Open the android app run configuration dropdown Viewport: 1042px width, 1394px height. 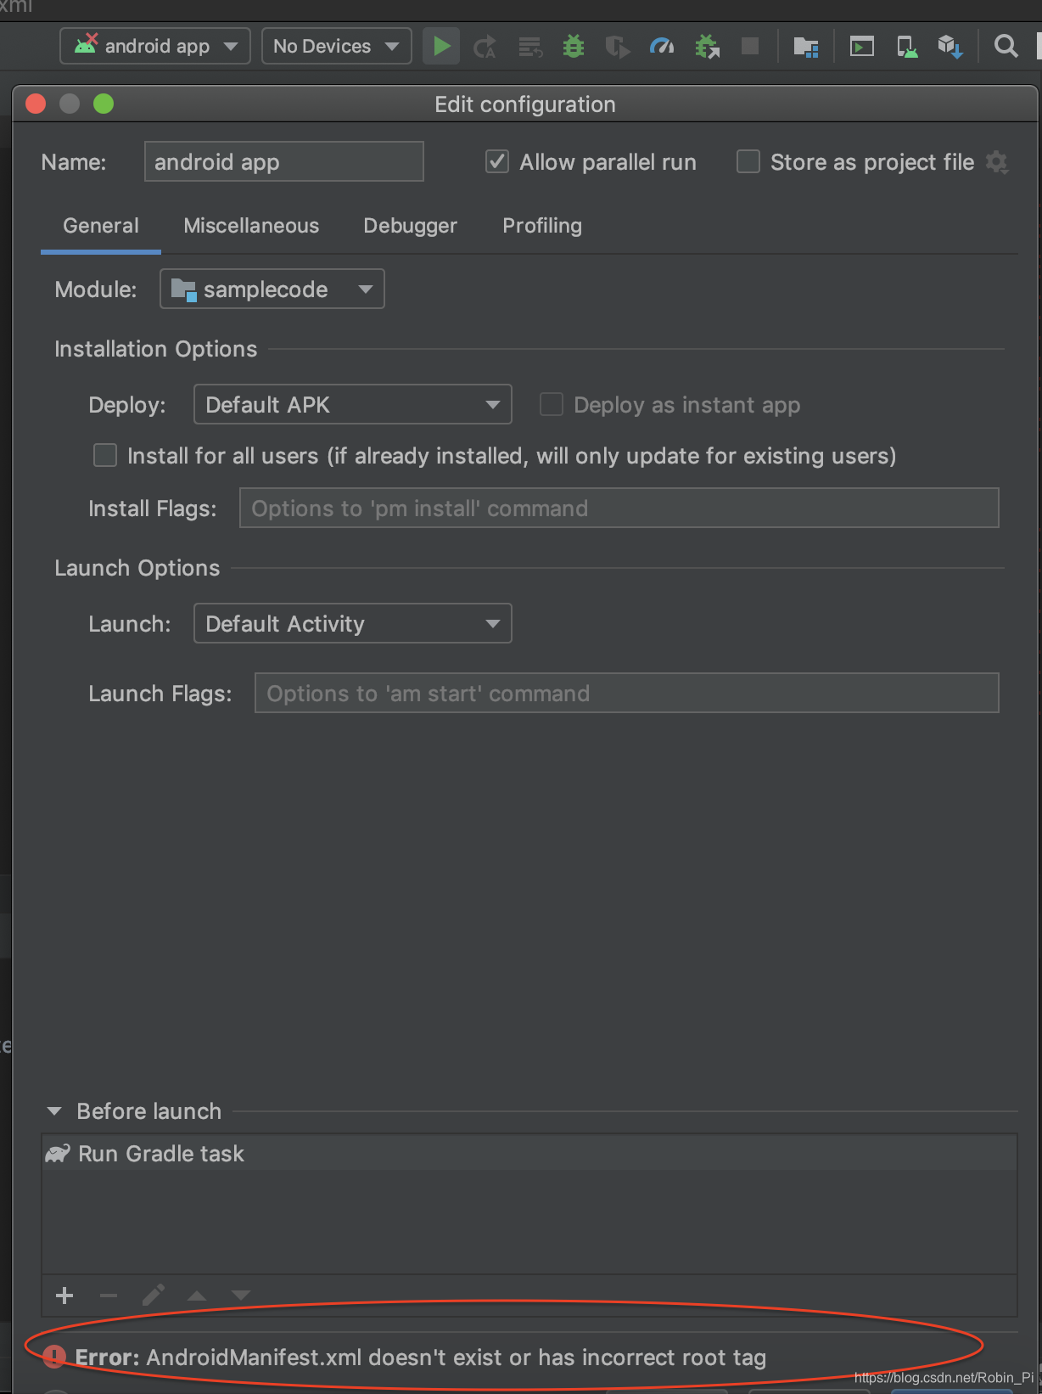pyautogui.click(x=155, y=46)
